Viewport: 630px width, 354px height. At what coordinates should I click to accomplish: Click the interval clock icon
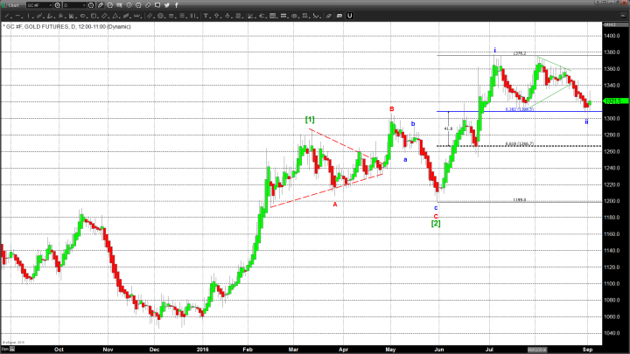[91, 5]
